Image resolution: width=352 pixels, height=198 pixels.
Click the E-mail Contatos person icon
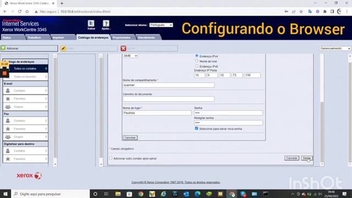coord(8,90)
